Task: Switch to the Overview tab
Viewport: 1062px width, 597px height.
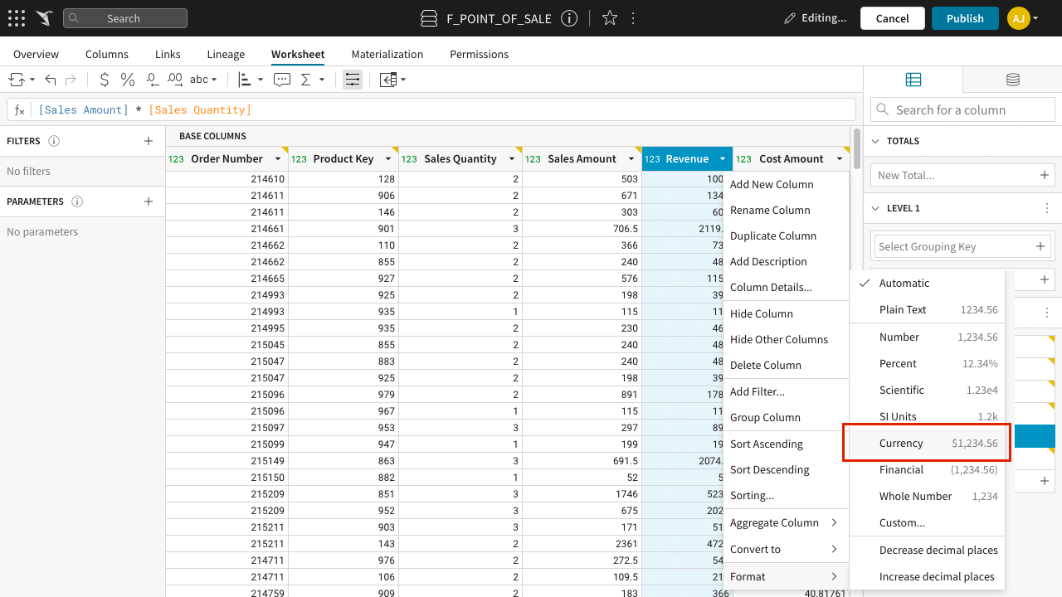Action: (x=36, y=54)
